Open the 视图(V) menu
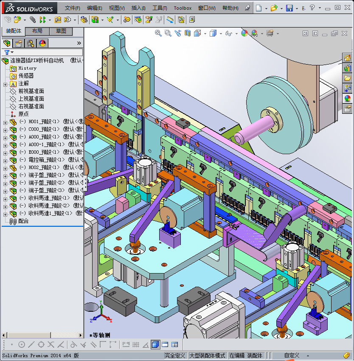Screen dimensions: 354x361 (117, 8)
